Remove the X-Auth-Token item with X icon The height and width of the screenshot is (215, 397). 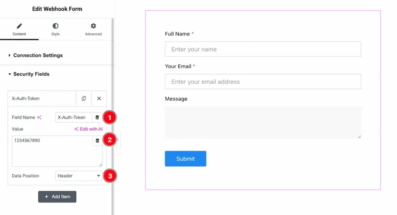99,99
